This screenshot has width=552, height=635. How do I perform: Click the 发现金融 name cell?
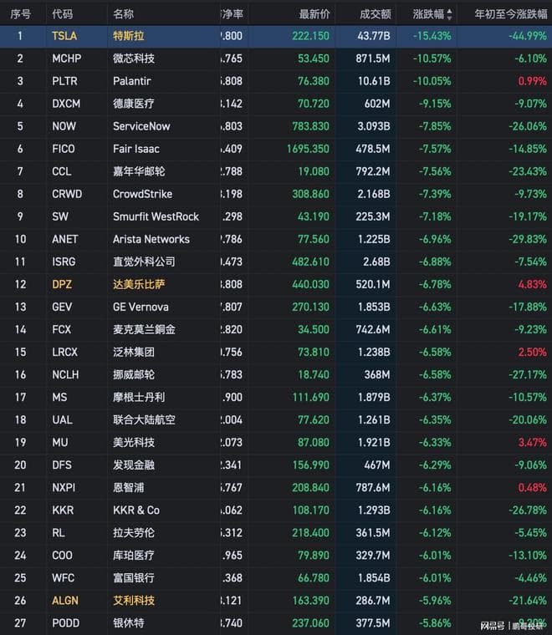(134, 465)
